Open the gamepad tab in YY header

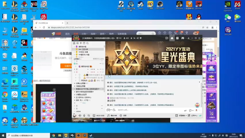[x=183, y=38]
